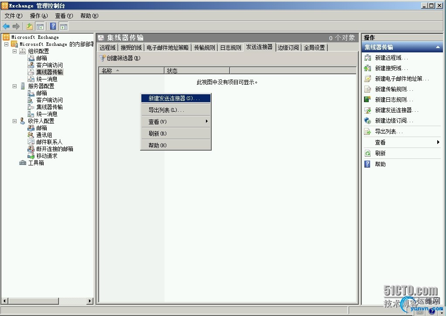The height and width of the screenshot is (316, 446).
Task: Collapse the 组织配置 tree node
Action: pyautogui.click(x=14, y=51)
